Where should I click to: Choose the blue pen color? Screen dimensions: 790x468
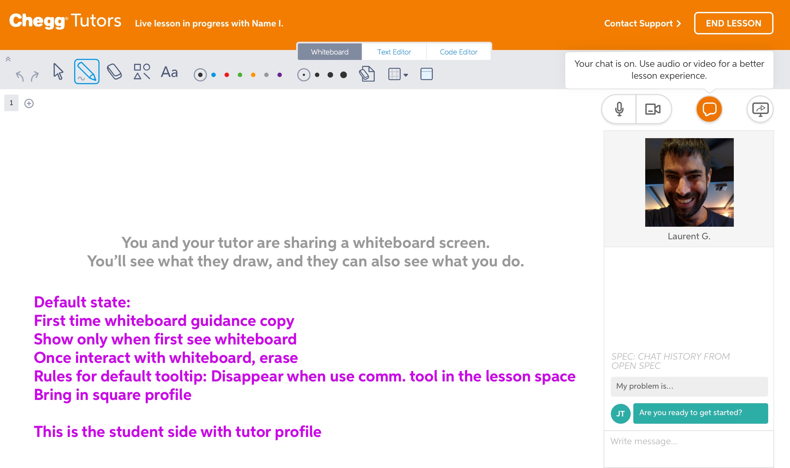[214, 75]
